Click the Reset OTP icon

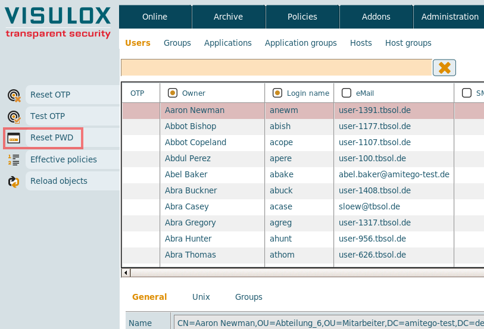pos(14,95)
